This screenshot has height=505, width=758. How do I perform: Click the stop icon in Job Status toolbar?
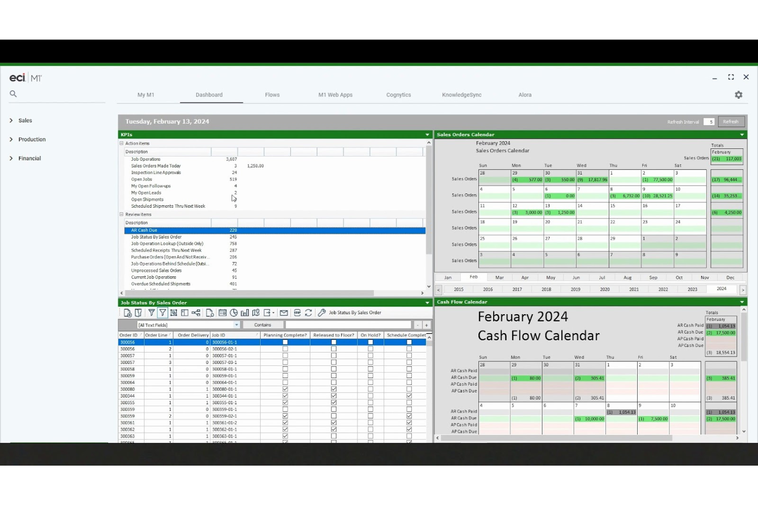coord(297,313)
